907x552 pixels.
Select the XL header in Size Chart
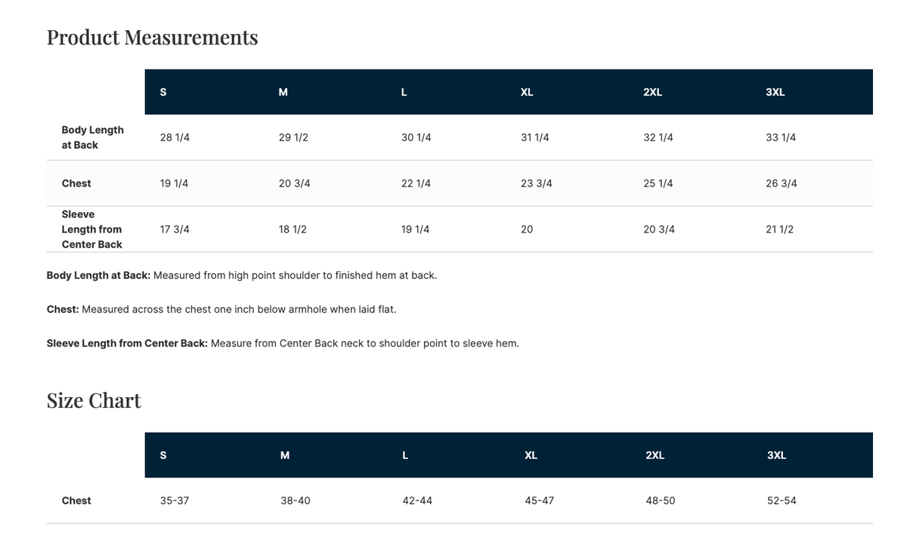click(x=531, y=455)
